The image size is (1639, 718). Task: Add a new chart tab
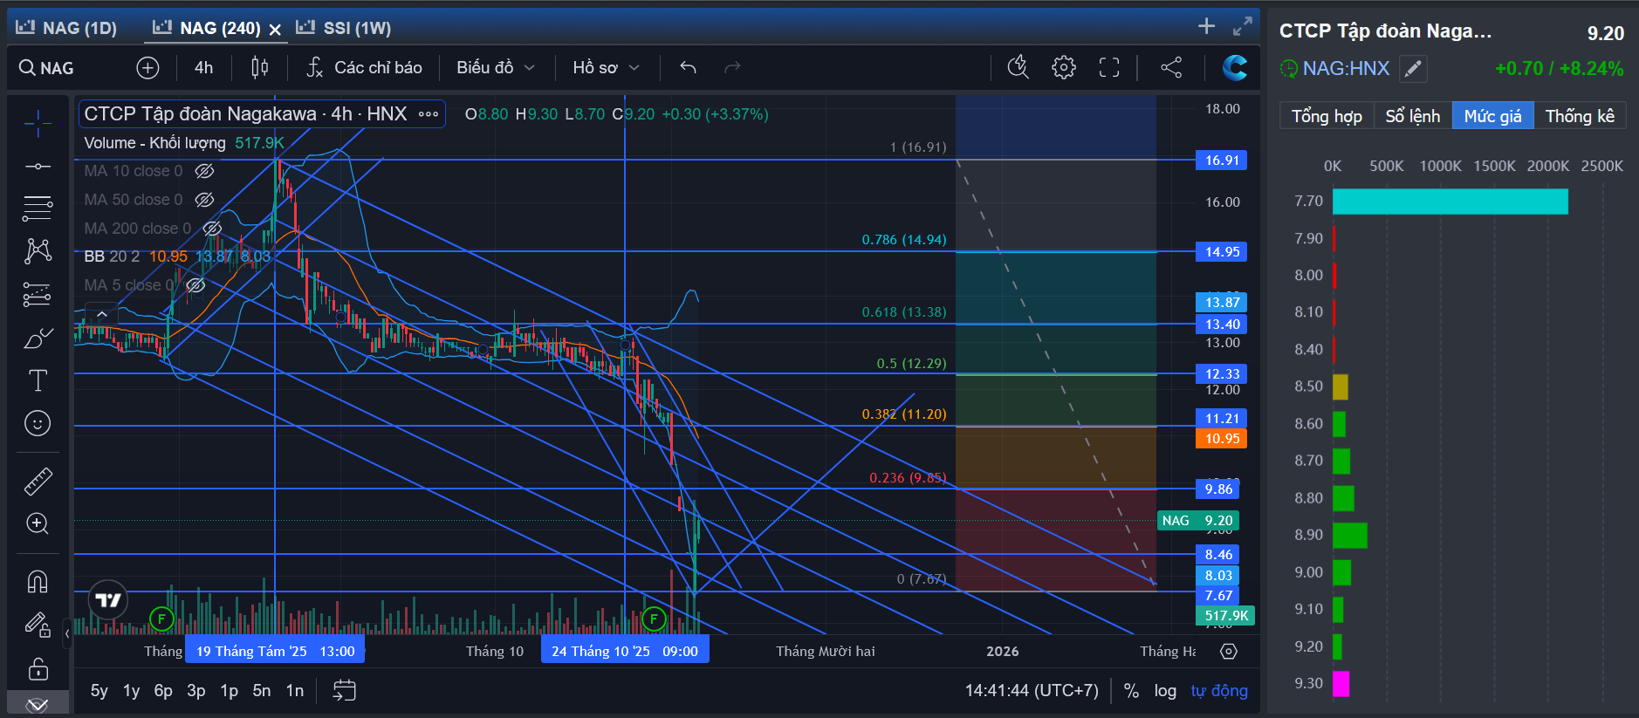pyautogui.click(x=1206, y=26)
